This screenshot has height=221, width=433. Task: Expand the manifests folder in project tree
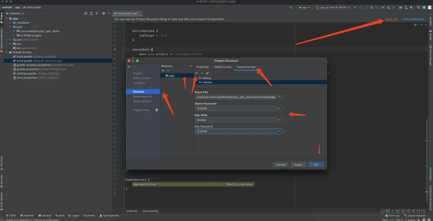coord(10,23)
